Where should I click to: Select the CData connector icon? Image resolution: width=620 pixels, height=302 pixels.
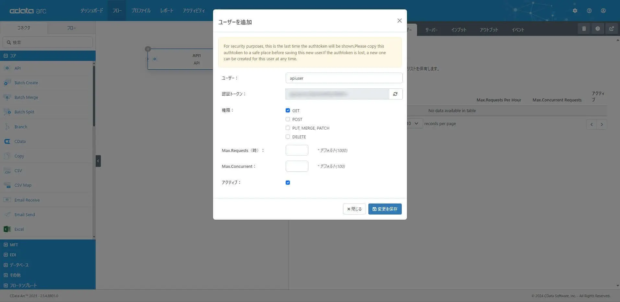tap(7, 141)
